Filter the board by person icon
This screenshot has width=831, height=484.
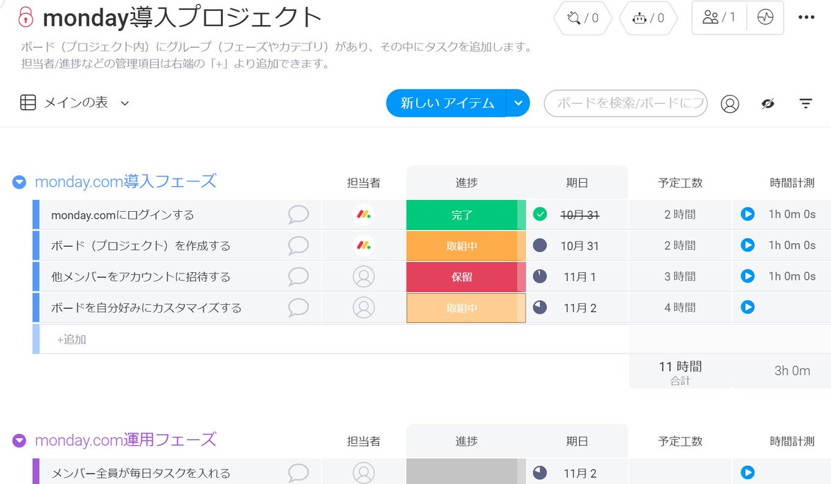pyautogui.click(x=730, y=104)
